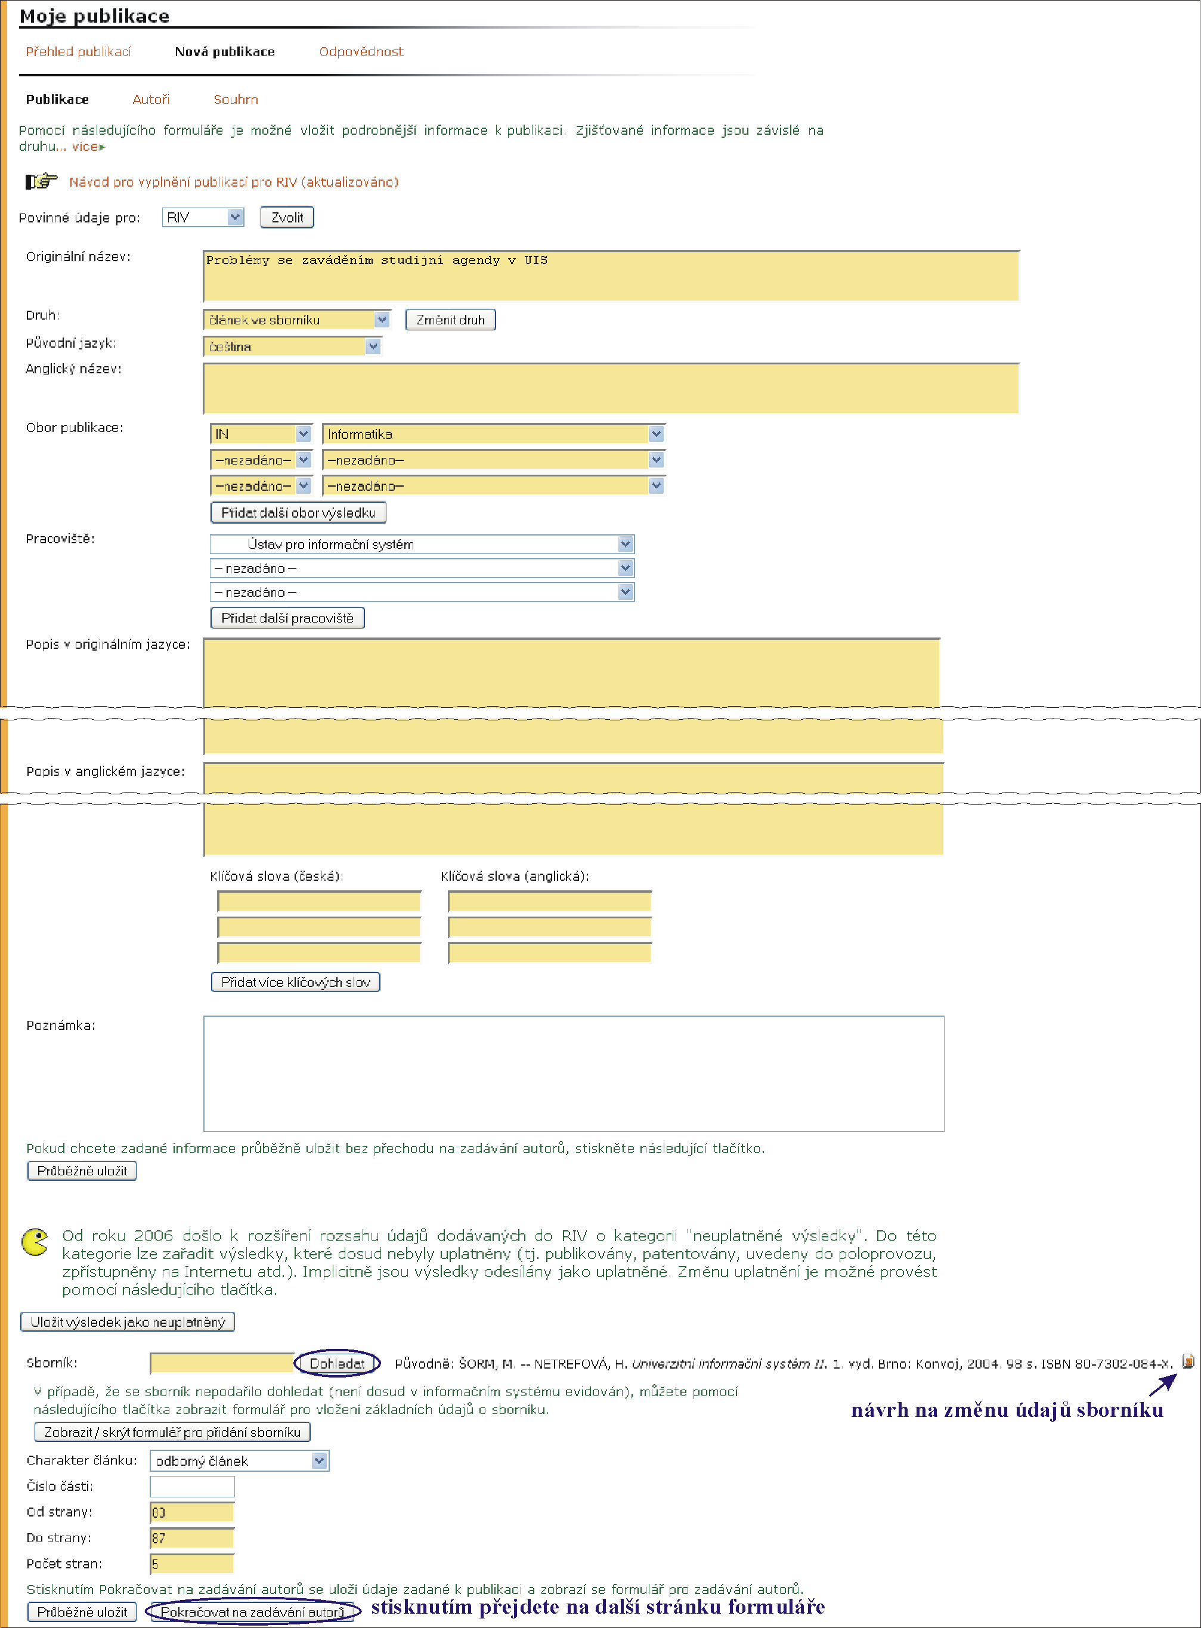Click the Číslo části input field
The image size is (1201, 1628).
click(x=192, y=1486)
